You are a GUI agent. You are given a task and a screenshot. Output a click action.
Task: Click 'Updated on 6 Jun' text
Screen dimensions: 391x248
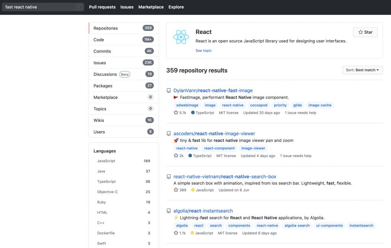pos(234,190)
